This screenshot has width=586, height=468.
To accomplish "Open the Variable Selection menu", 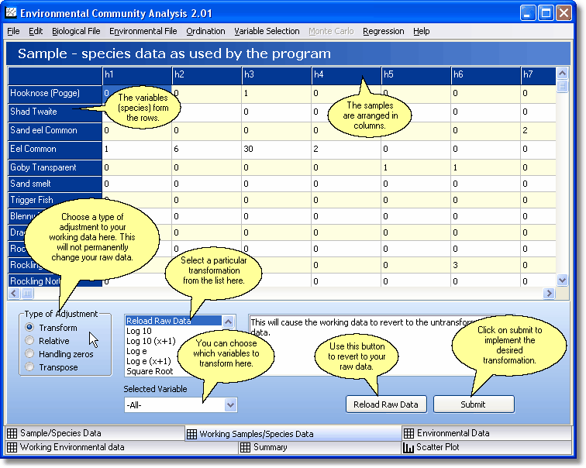I will (x=267, y=31).
